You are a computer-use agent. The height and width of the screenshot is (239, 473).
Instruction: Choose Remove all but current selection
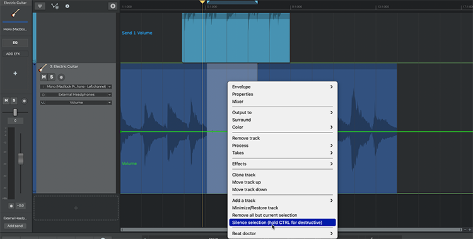[283, 215]
